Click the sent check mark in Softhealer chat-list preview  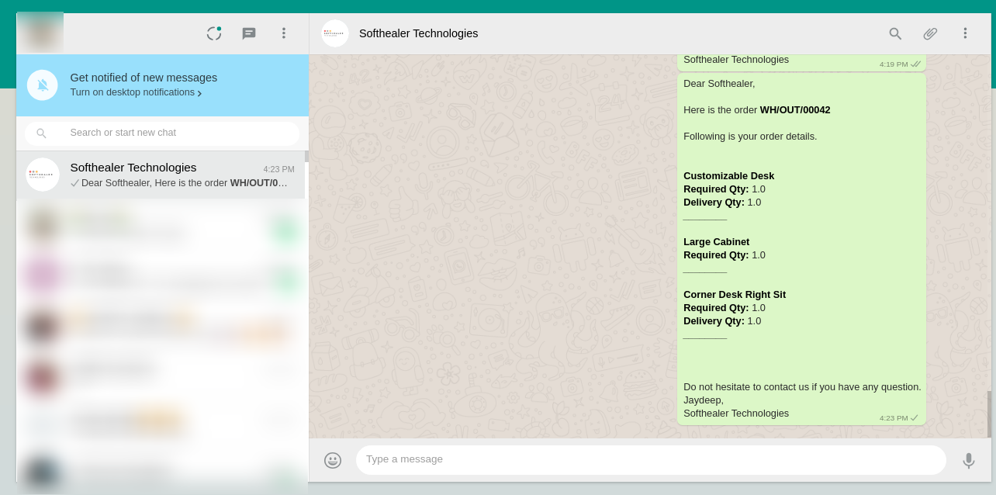point(74,183)
